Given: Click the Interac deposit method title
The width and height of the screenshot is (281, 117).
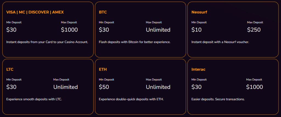Looking at the screenshot, I should [198, 70].
